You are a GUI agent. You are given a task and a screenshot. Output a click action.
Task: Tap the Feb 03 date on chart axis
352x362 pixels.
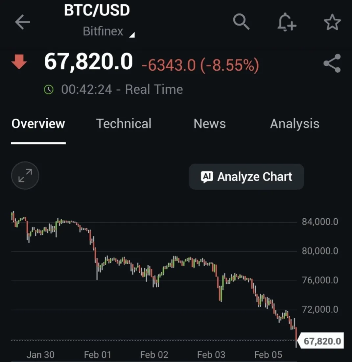pos(211,355)
